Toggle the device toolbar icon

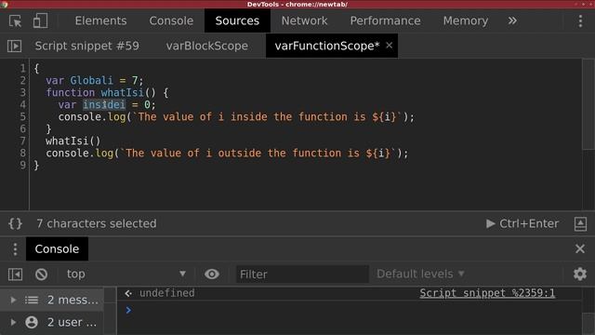(40, 20)
